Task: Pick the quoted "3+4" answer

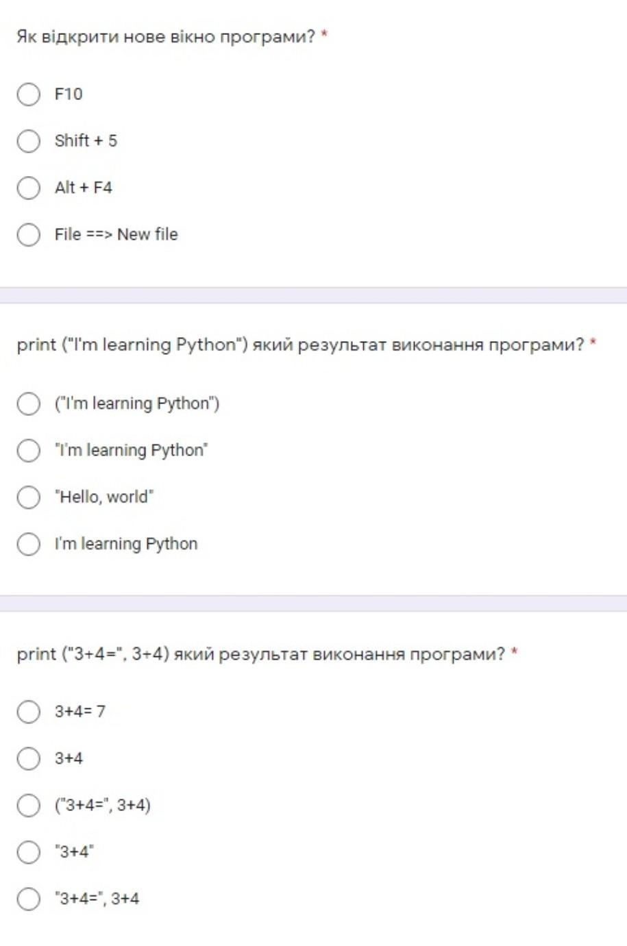Action: pos(28,852)
